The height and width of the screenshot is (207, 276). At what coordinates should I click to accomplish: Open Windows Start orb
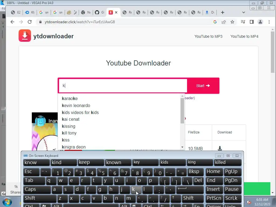[x=7, y=202]
